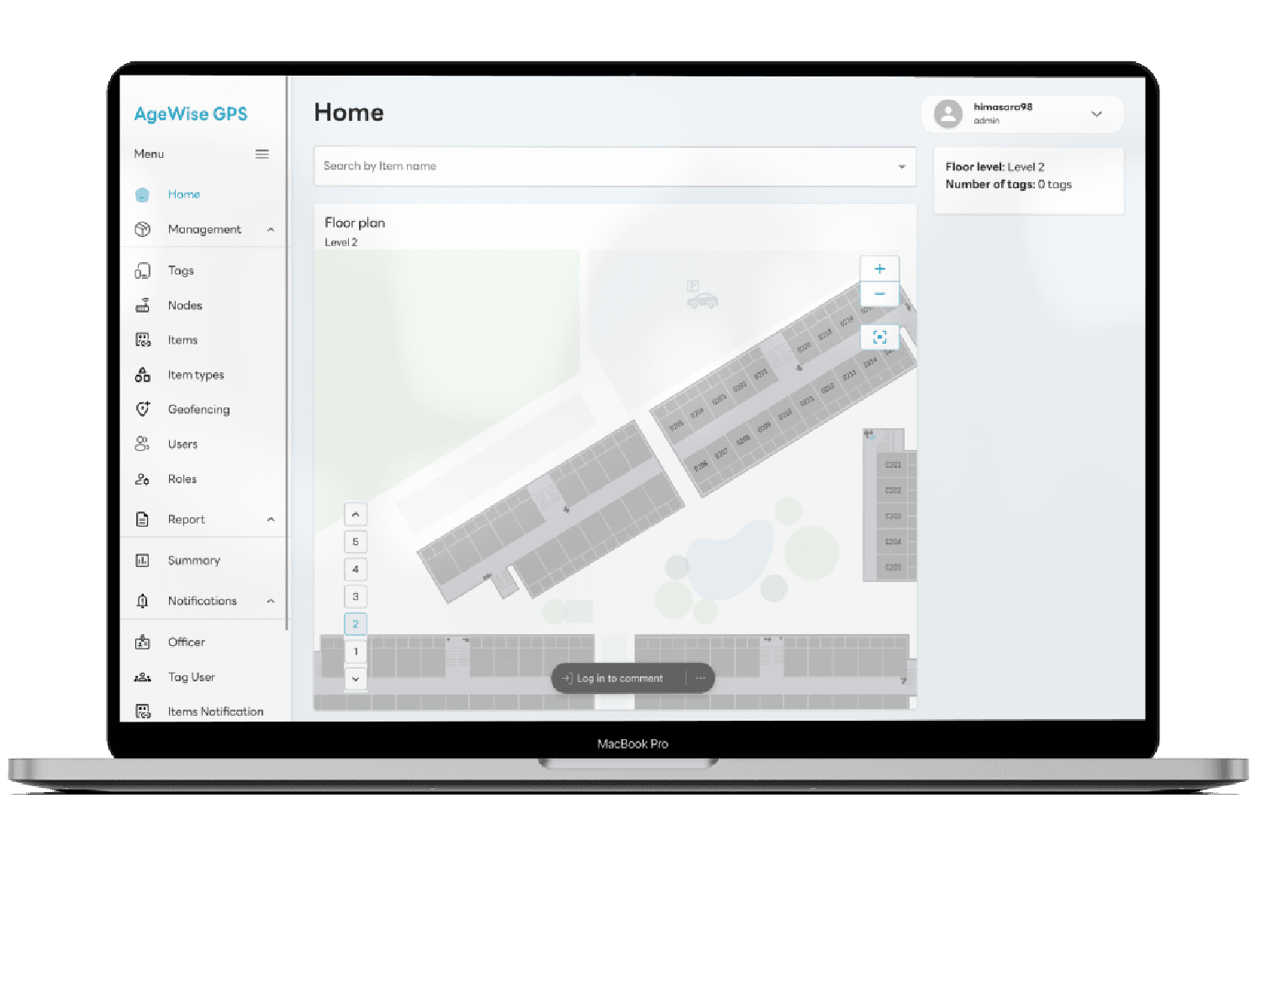This screenshot has height=1008, width=1261.
Task: Click the Search by Item name field
Action: click(605, 166)
